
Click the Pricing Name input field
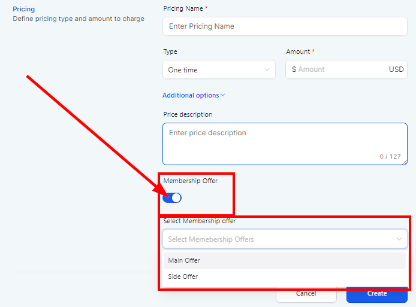(285, 26)
